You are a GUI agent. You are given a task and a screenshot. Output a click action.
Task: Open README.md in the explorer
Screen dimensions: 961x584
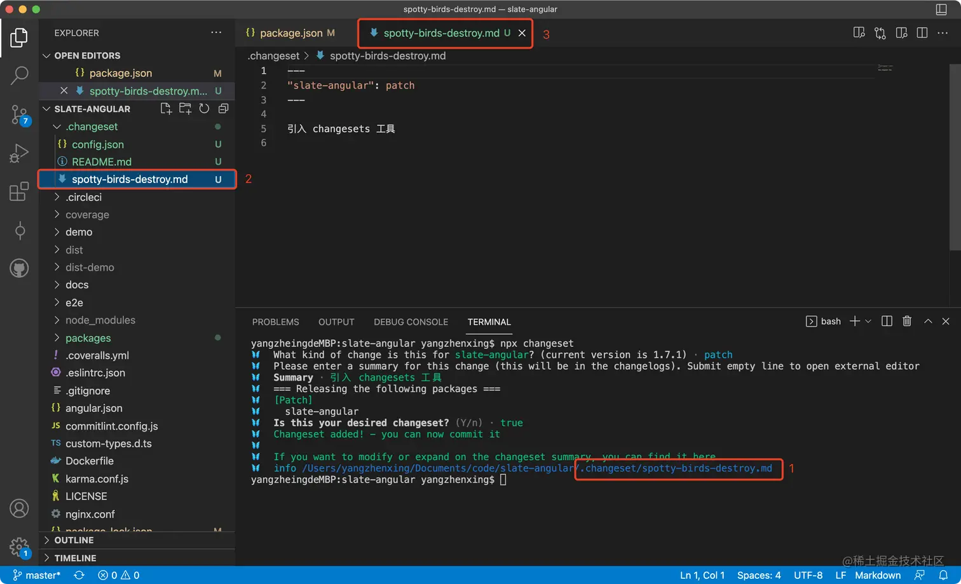[x=137, y=162]
